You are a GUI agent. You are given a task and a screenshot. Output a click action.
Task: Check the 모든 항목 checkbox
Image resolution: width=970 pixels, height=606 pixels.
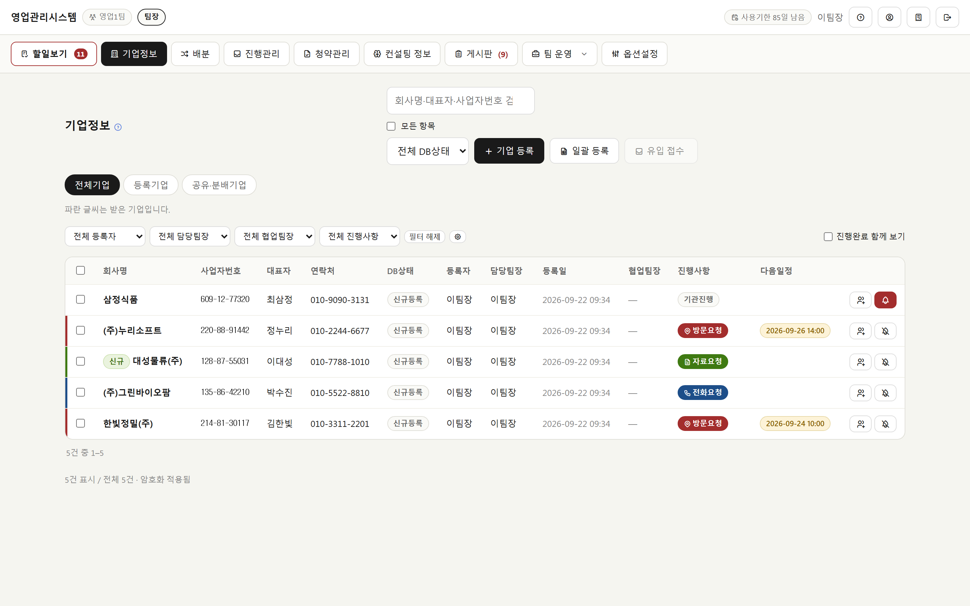click(391, 126)
